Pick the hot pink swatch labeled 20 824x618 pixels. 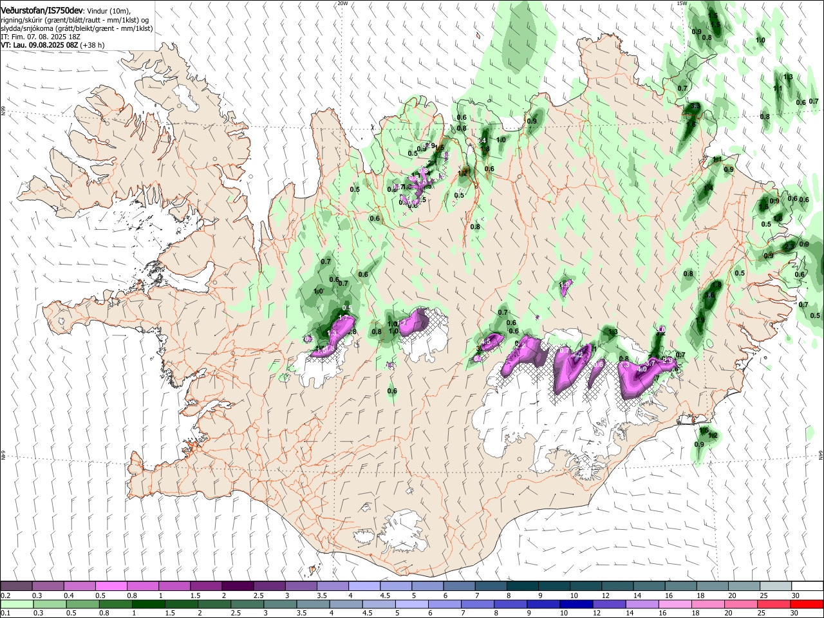click(x=741, y=604)
